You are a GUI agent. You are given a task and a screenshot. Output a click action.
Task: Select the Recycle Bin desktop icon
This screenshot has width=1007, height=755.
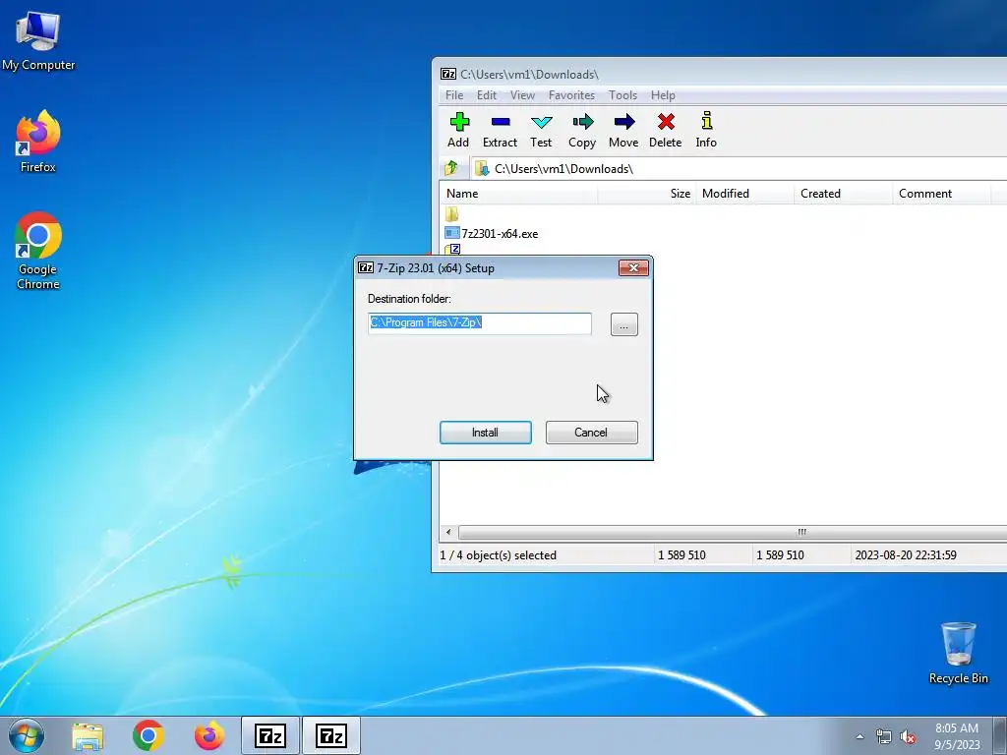click(x=958, y=653)
